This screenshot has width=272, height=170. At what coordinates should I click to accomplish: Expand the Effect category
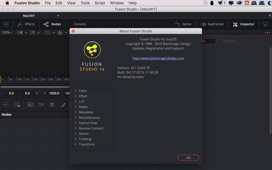pos(75,96)
